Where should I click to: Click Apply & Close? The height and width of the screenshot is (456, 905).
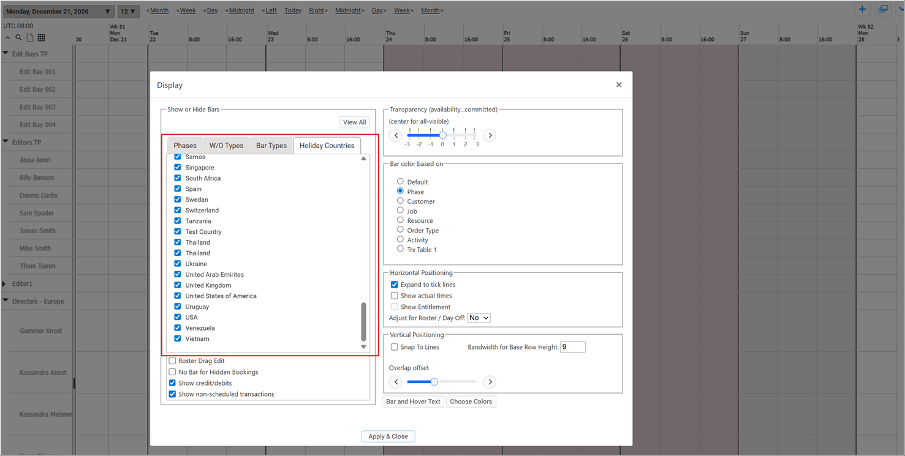(x=388, y=436)
